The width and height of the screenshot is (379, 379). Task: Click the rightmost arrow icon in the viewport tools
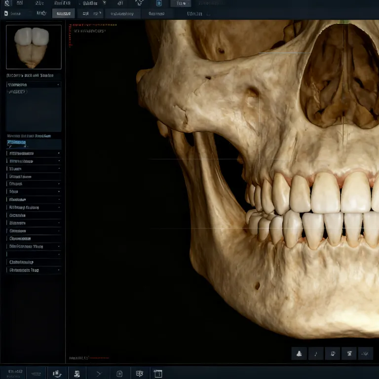[x=366, y=353]
